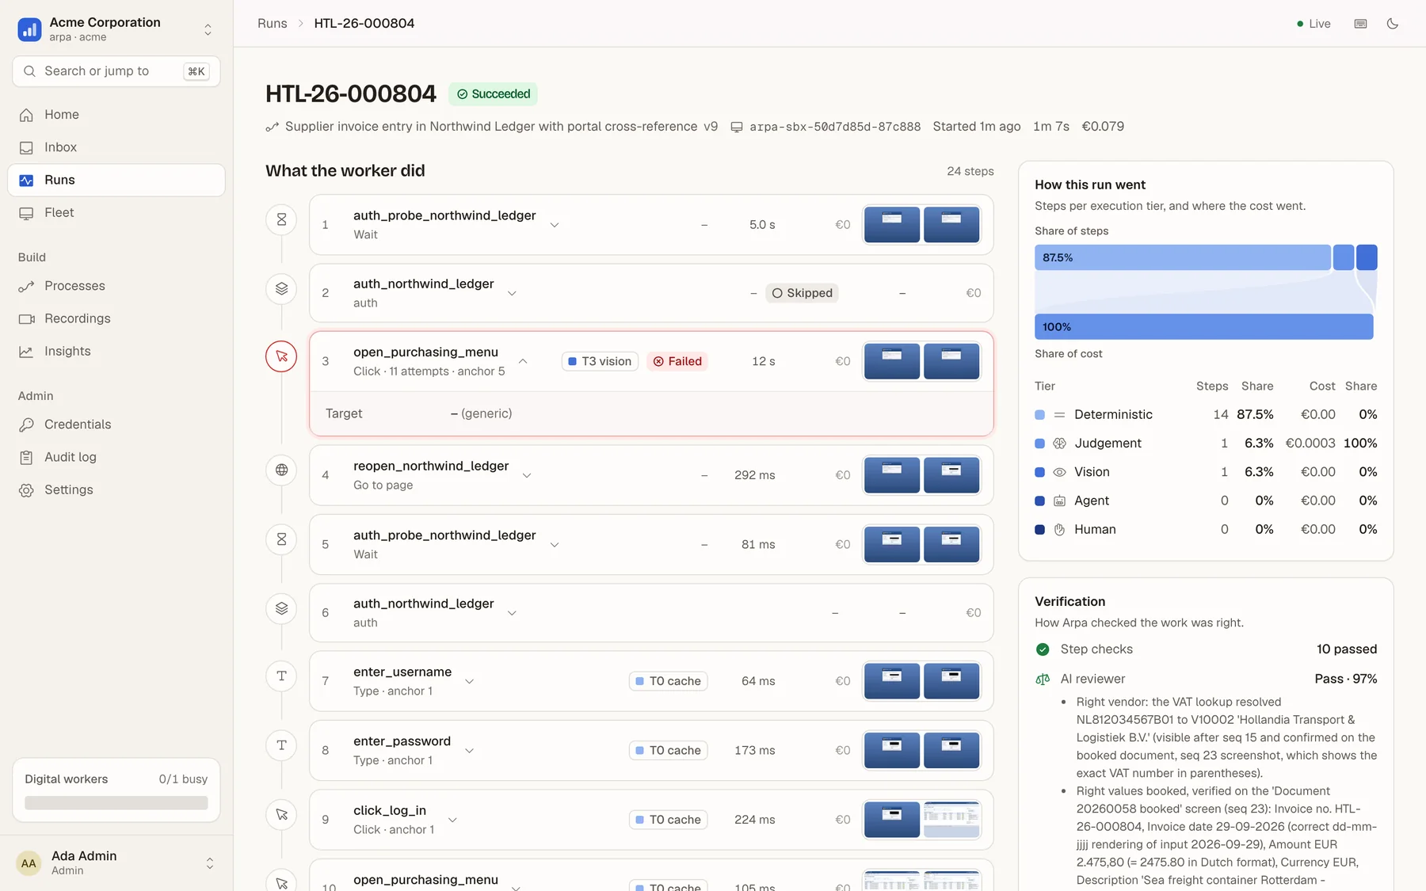
Task: Click the Audit log clipboard icon
Action: [x=26, y=457]
